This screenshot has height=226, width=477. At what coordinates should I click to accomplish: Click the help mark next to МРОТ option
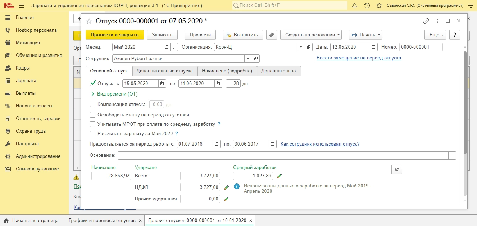(x=219, y=124)
